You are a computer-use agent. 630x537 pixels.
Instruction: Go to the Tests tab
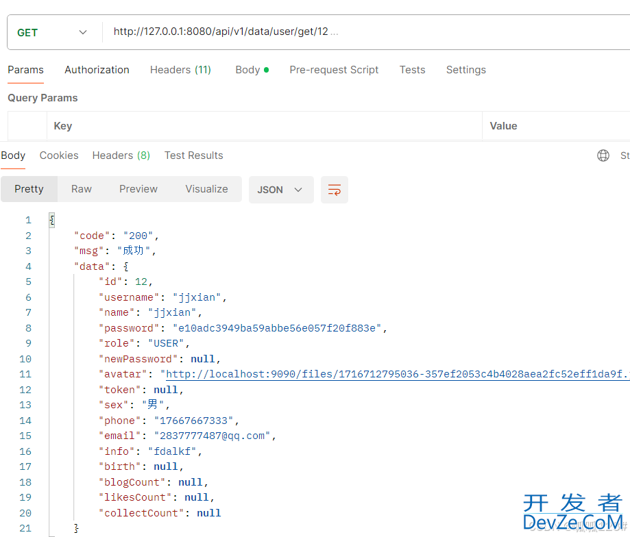coord(412,70)
